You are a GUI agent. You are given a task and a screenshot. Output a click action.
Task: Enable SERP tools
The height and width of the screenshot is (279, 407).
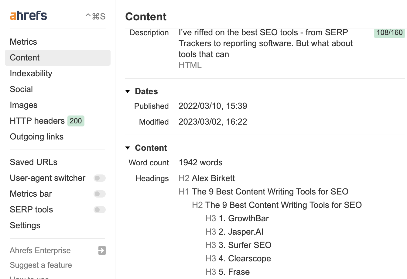tap(100, 210)
